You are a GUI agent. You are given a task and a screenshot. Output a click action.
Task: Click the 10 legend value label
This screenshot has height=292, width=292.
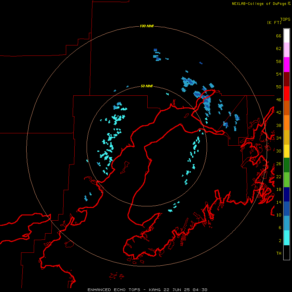coord(279,215)
